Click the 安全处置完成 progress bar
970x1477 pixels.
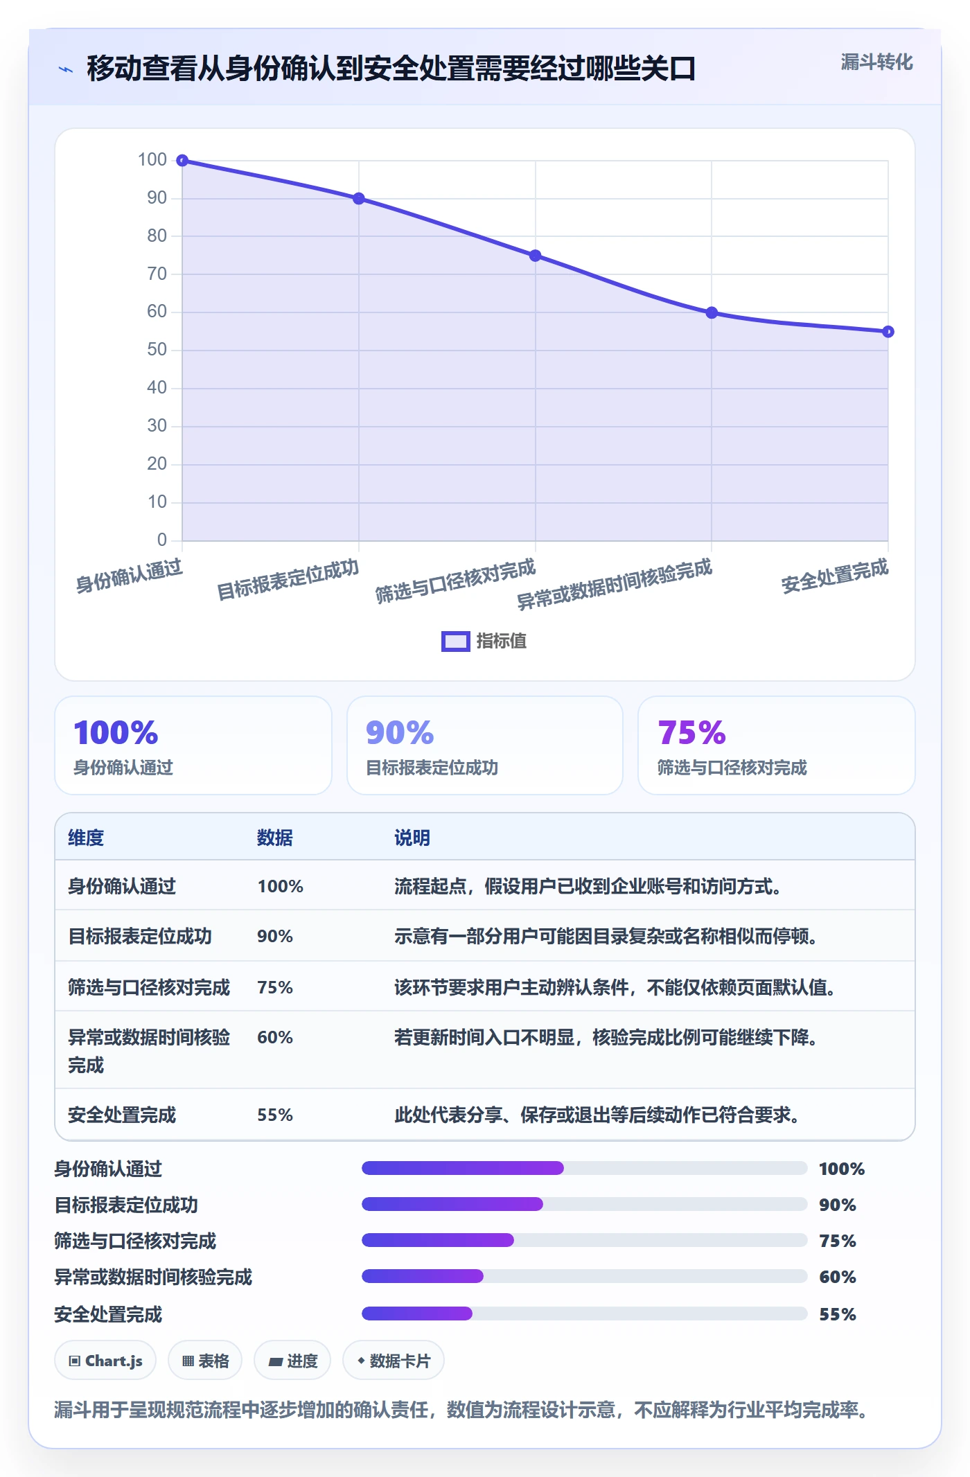(x=585, y=1313)
